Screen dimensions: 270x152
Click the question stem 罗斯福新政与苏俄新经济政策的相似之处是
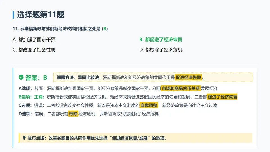[60, 29]
